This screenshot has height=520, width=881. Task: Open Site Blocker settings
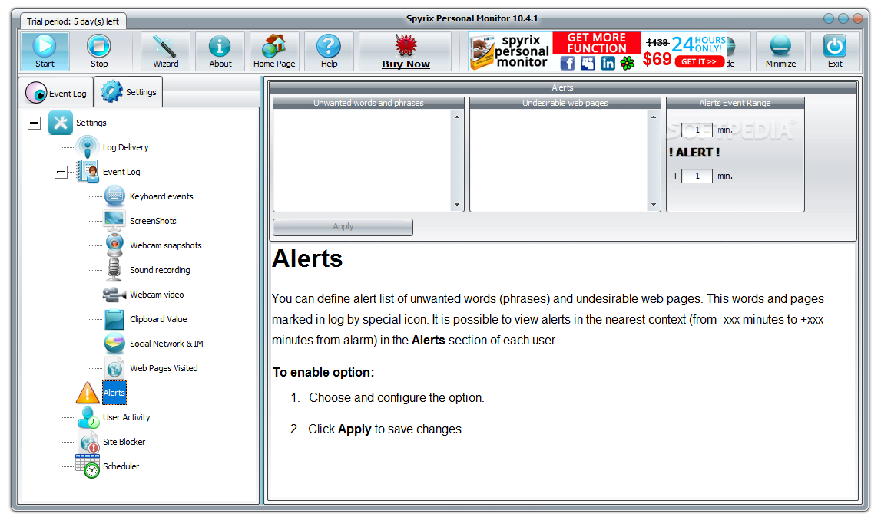point(124,442)
